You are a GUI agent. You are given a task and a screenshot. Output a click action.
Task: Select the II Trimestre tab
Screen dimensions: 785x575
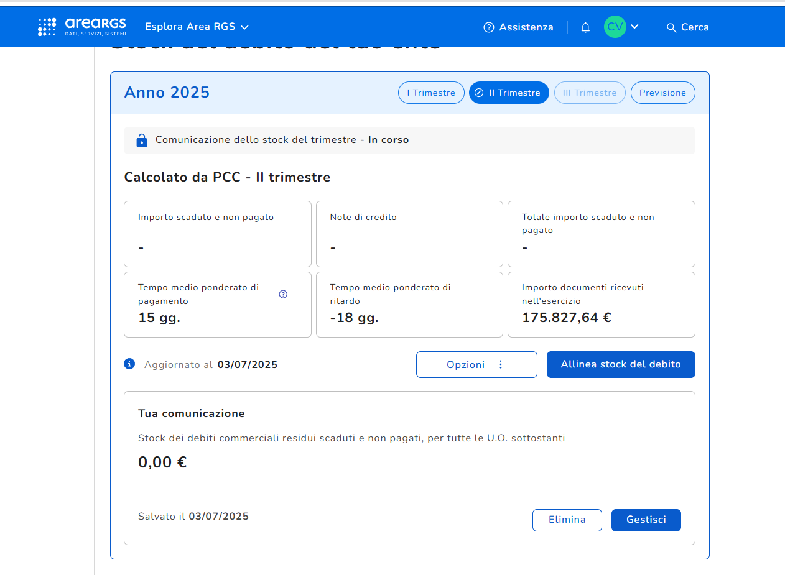tap(508, 93)
